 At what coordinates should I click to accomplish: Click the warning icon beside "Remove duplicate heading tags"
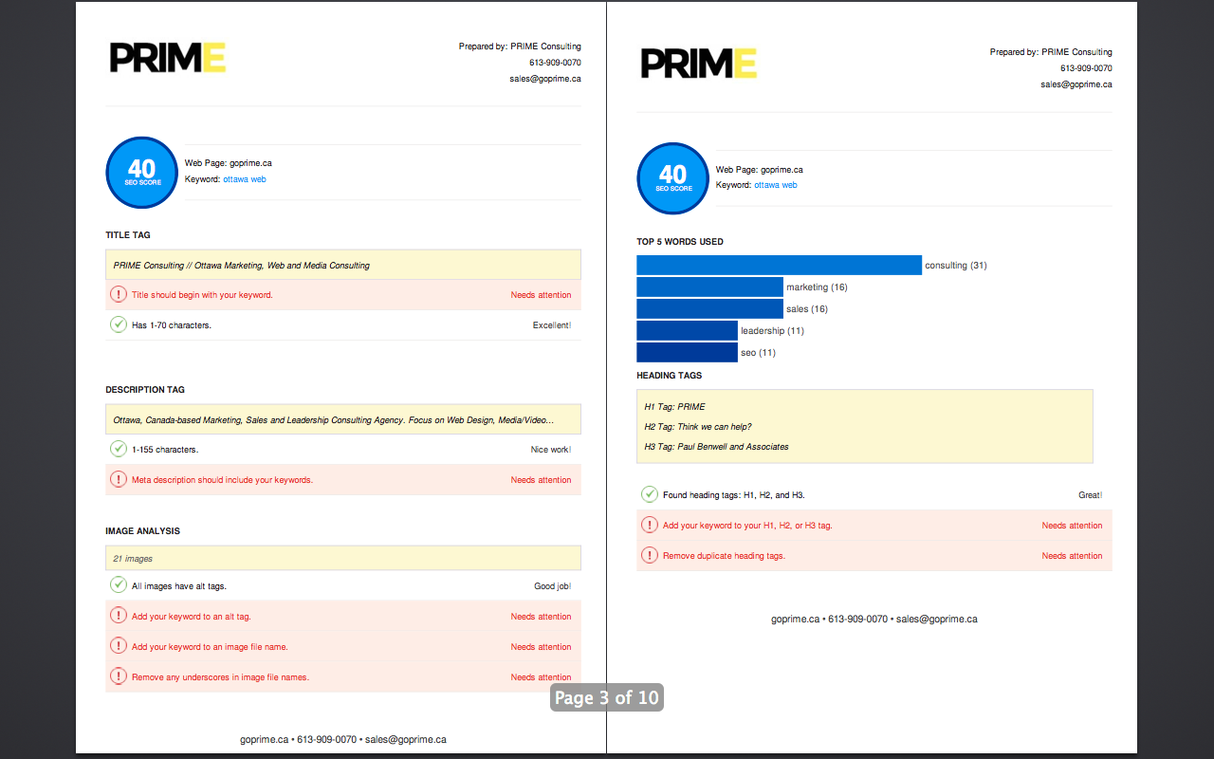(650, 555)
